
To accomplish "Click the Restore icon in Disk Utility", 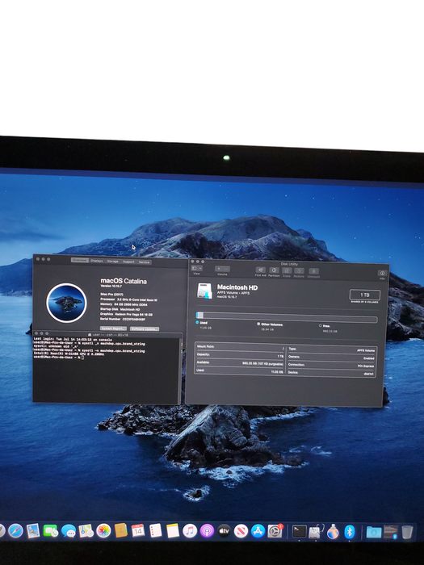I will pyautogui.click(x=300, y=271).
